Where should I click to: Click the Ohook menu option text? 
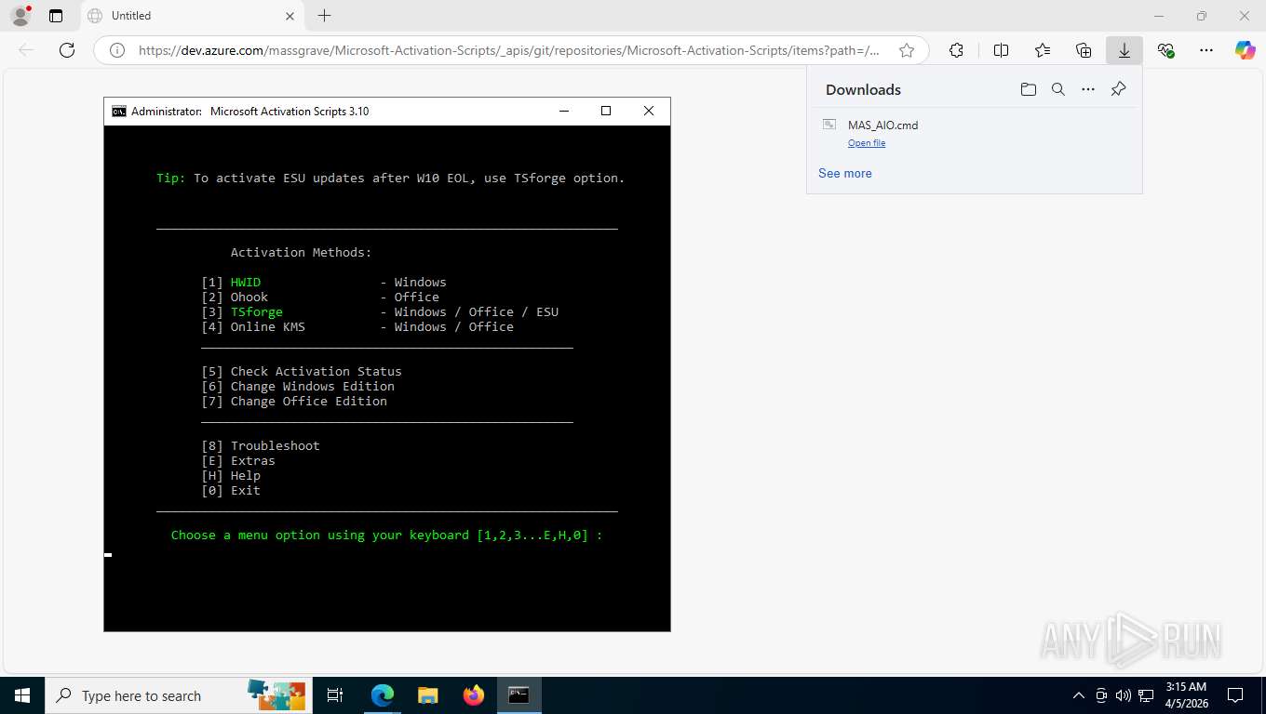[249, 297]
